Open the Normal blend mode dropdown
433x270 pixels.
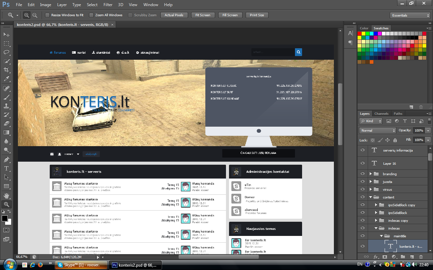(x=378, y=130)
